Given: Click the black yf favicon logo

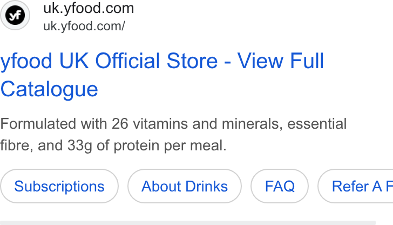Looking at the screenshot, I should [15, 15].
